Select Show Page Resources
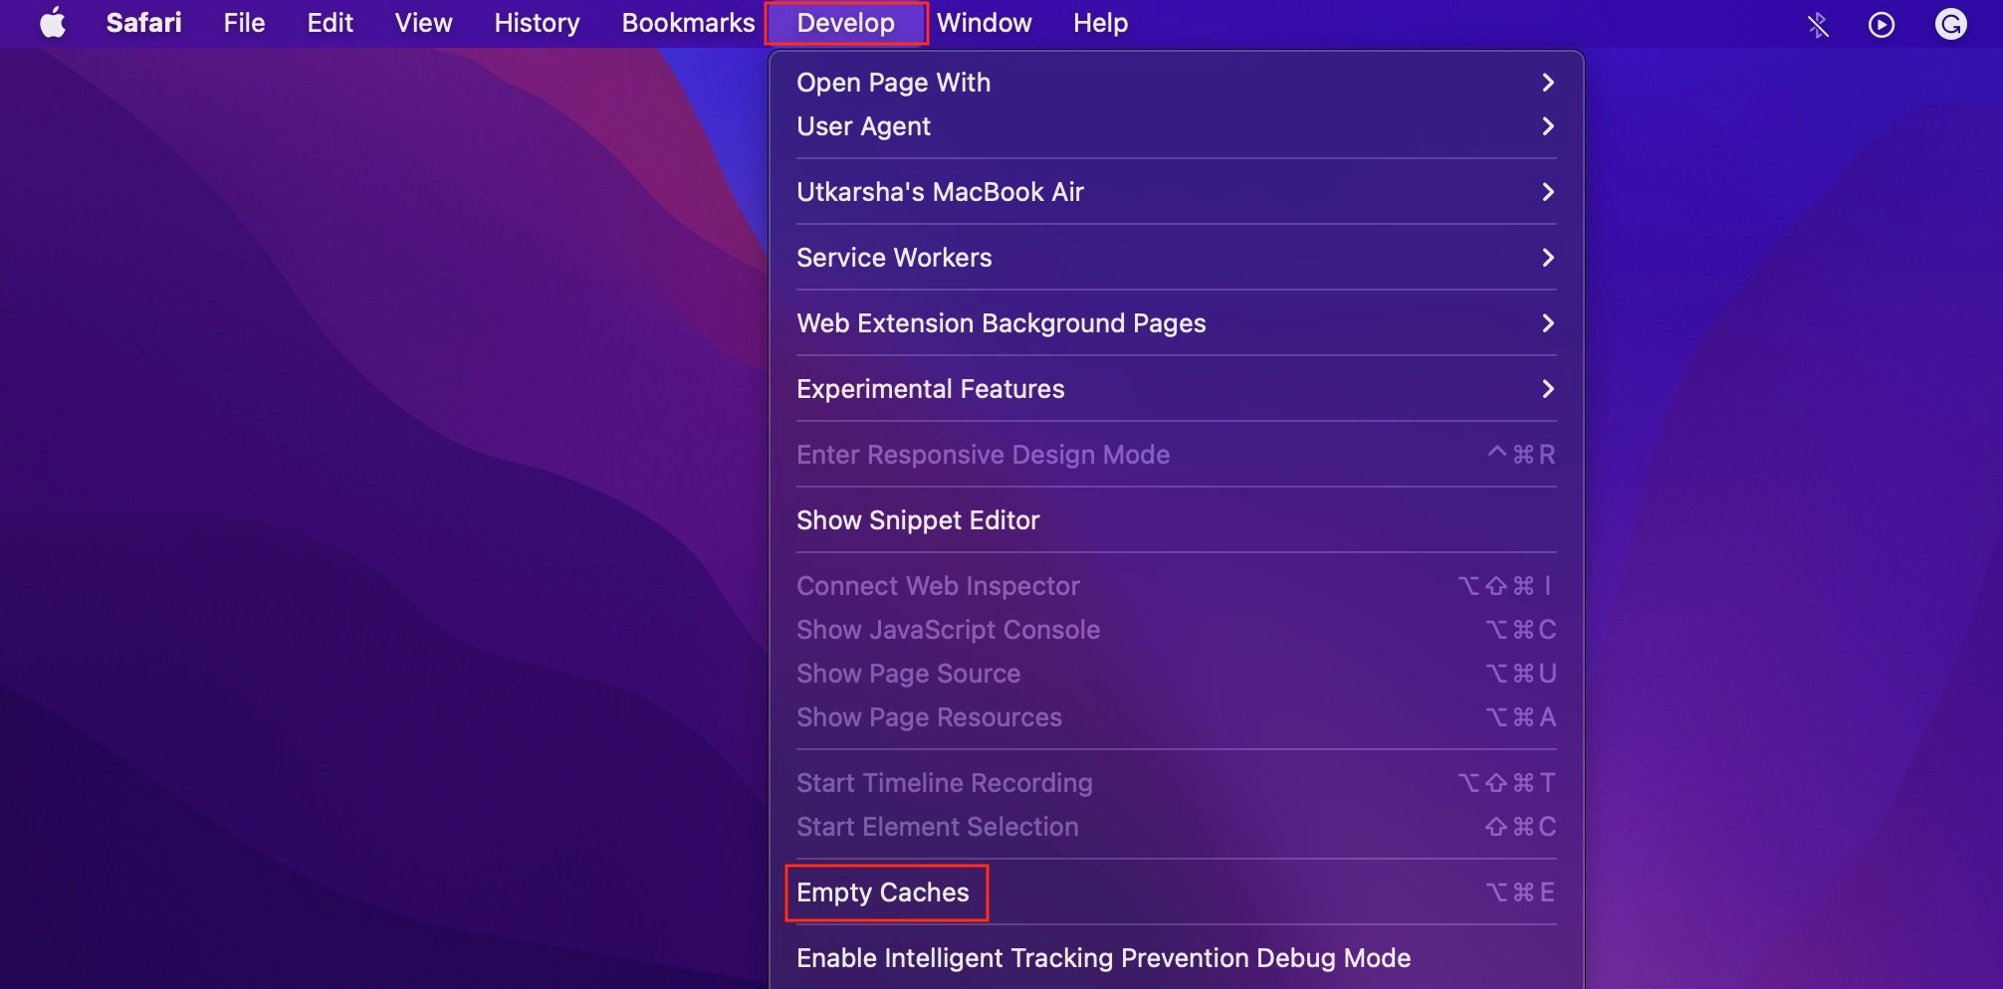 coord(1176,717)
